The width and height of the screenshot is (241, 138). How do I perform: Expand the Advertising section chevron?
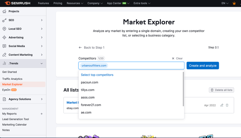coord(42,37)
